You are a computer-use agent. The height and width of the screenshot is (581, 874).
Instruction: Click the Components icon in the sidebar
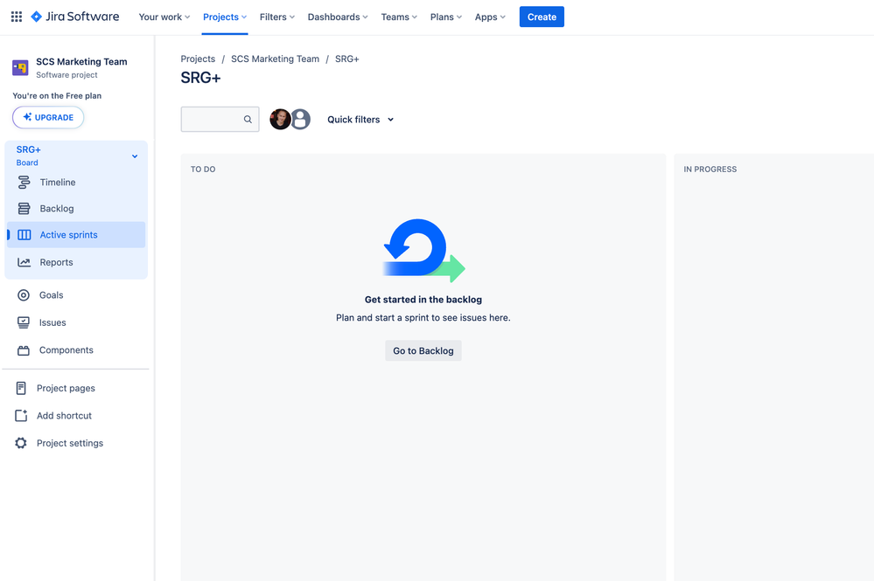[24, 350]
